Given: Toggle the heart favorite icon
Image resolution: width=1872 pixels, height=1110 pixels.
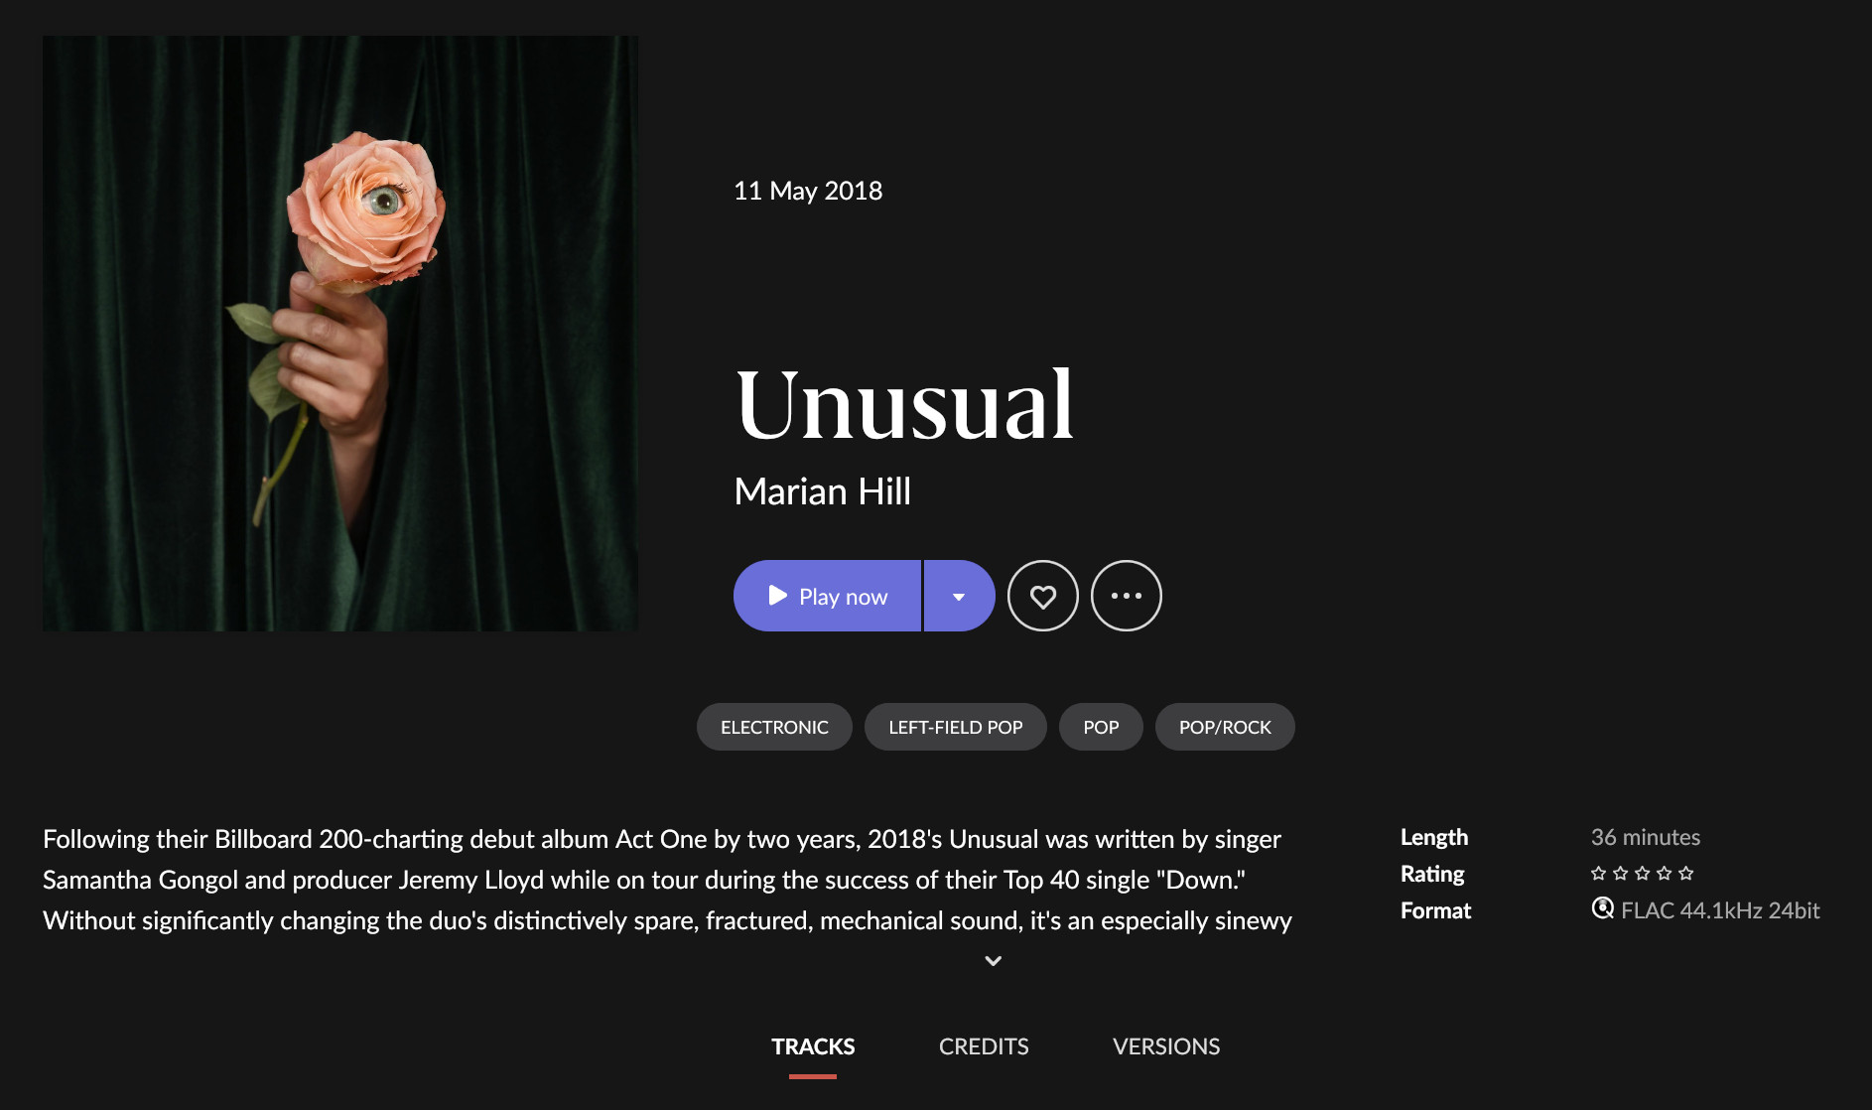Looking at the screenshot, I should (1043, 596).
